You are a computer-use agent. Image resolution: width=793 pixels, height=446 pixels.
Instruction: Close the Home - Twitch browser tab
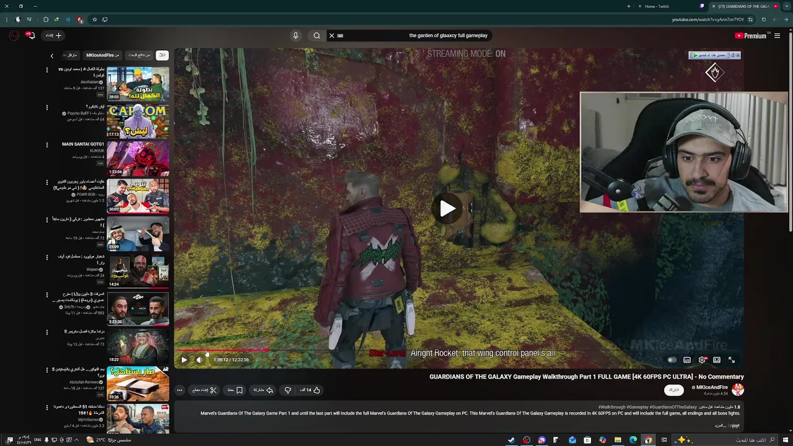[640, 6]
